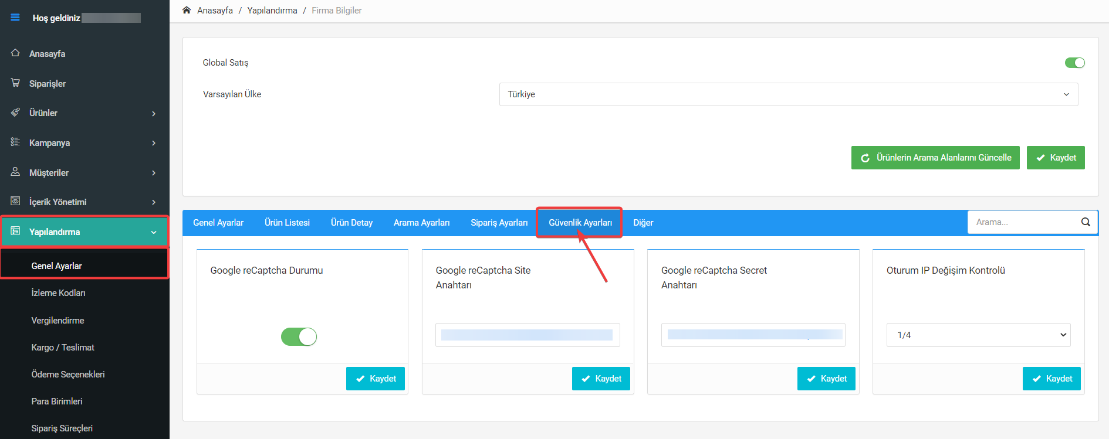Switch to Arama Ayarları tab
1109x439 pixels.
point(421,223)
